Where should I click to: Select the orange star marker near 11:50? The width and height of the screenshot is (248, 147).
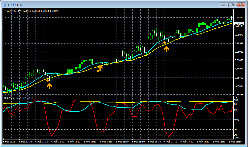click(47, 81)
